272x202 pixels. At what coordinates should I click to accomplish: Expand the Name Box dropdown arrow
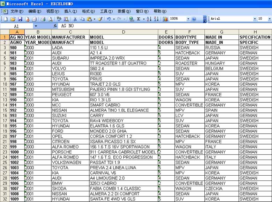pyautogui.click(x=36, y=26)
